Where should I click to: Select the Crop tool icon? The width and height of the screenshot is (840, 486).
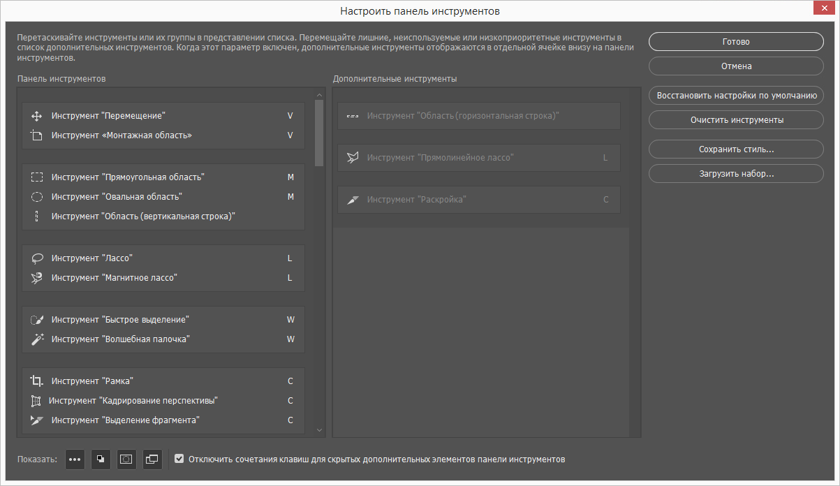pos(38,381)
